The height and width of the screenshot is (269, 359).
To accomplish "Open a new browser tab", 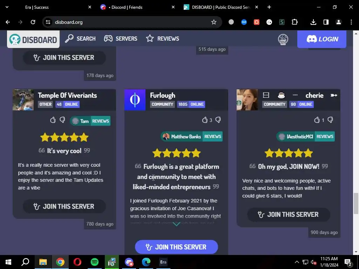I will (269, 7).
